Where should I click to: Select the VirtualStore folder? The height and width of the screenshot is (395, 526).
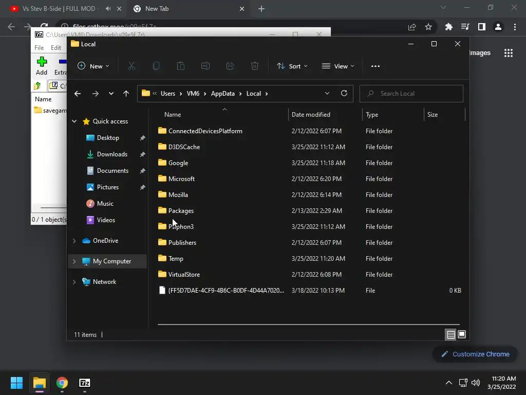tap(184, 275)
